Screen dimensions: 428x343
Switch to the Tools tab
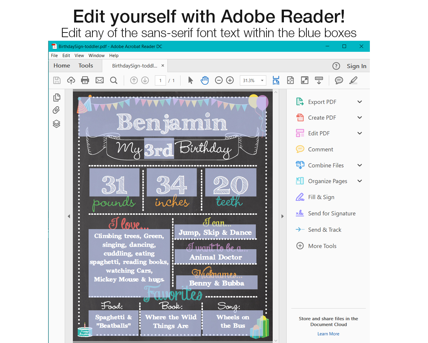tap(86, 66)
